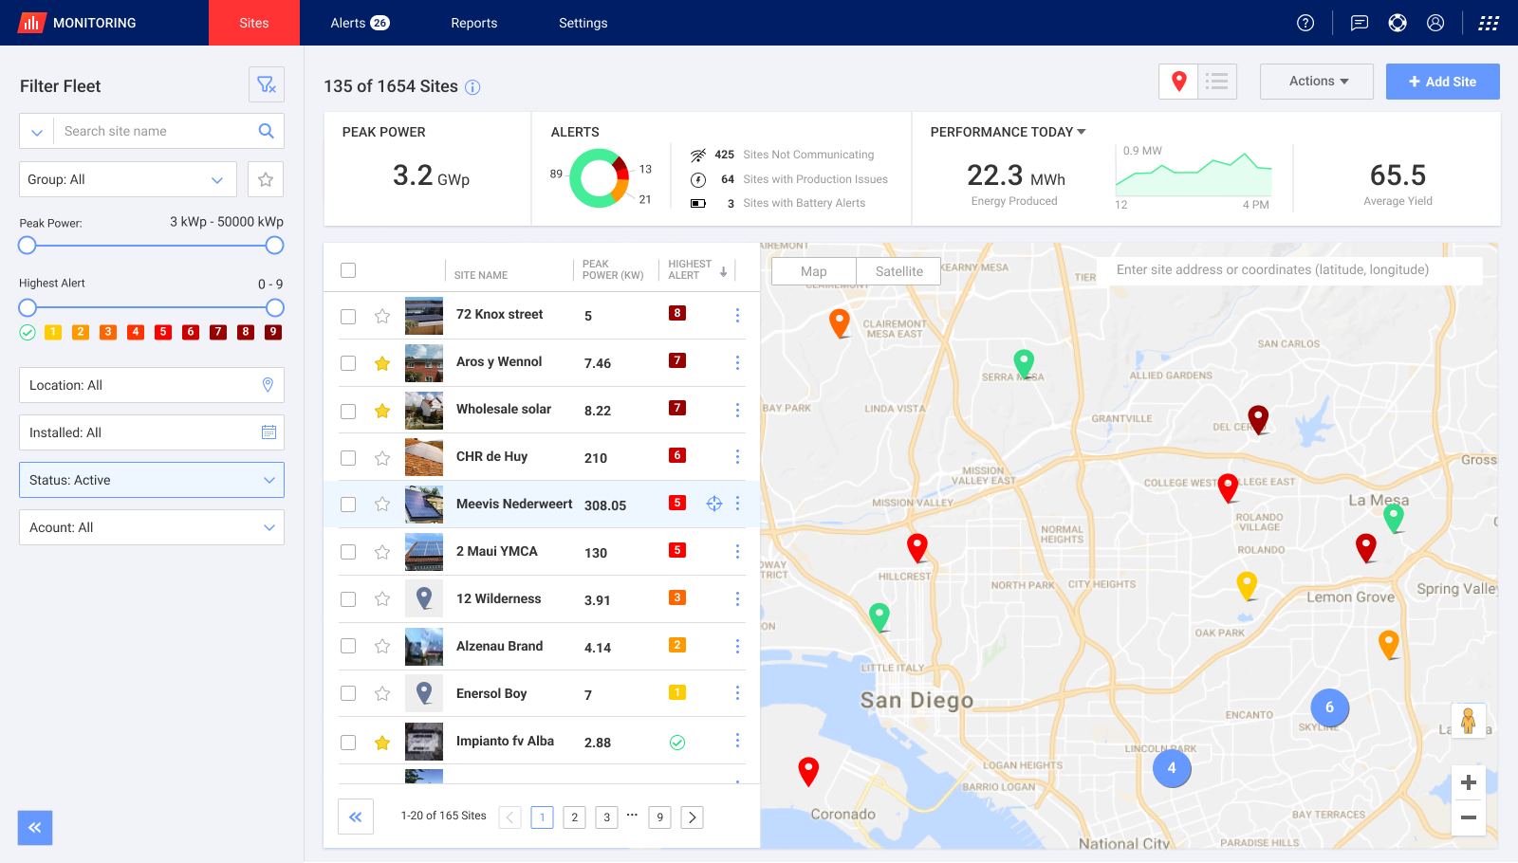Screen dimensions: 1518x863
Task: Zoom in on the map
Action: (1469, 782)
